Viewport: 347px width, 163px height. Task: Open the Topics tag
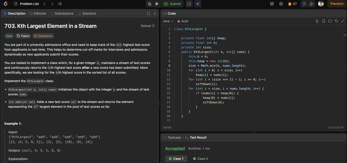(x=23, y=36)
